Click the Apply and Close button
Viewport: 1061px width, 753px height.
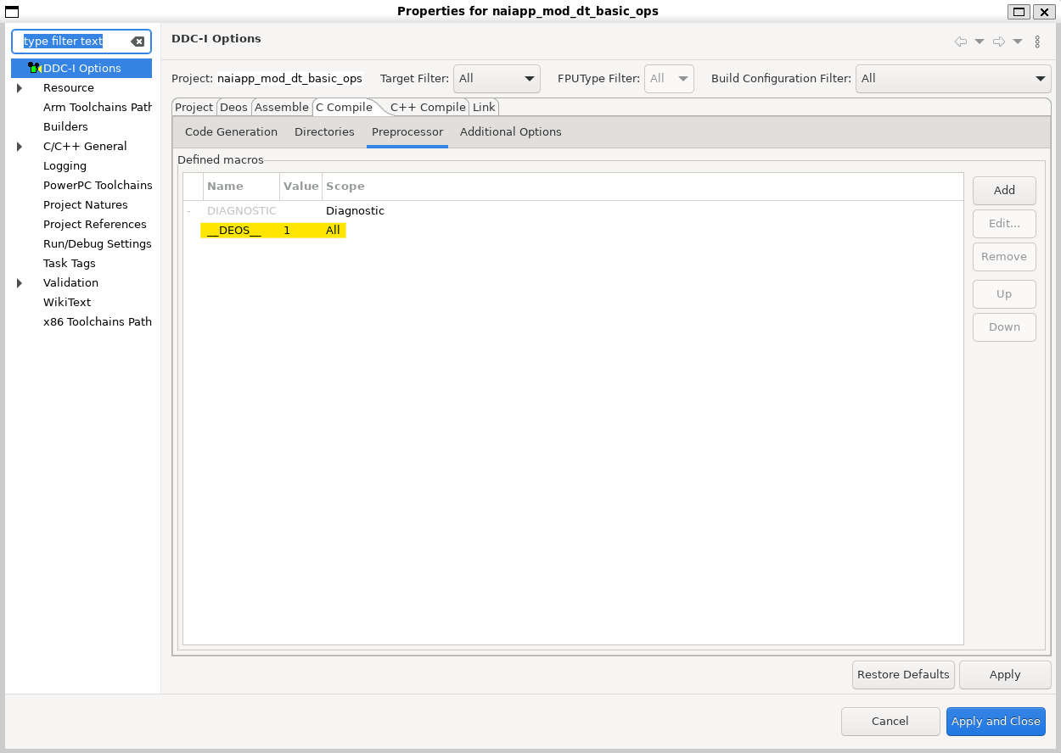tap(996, 722)
